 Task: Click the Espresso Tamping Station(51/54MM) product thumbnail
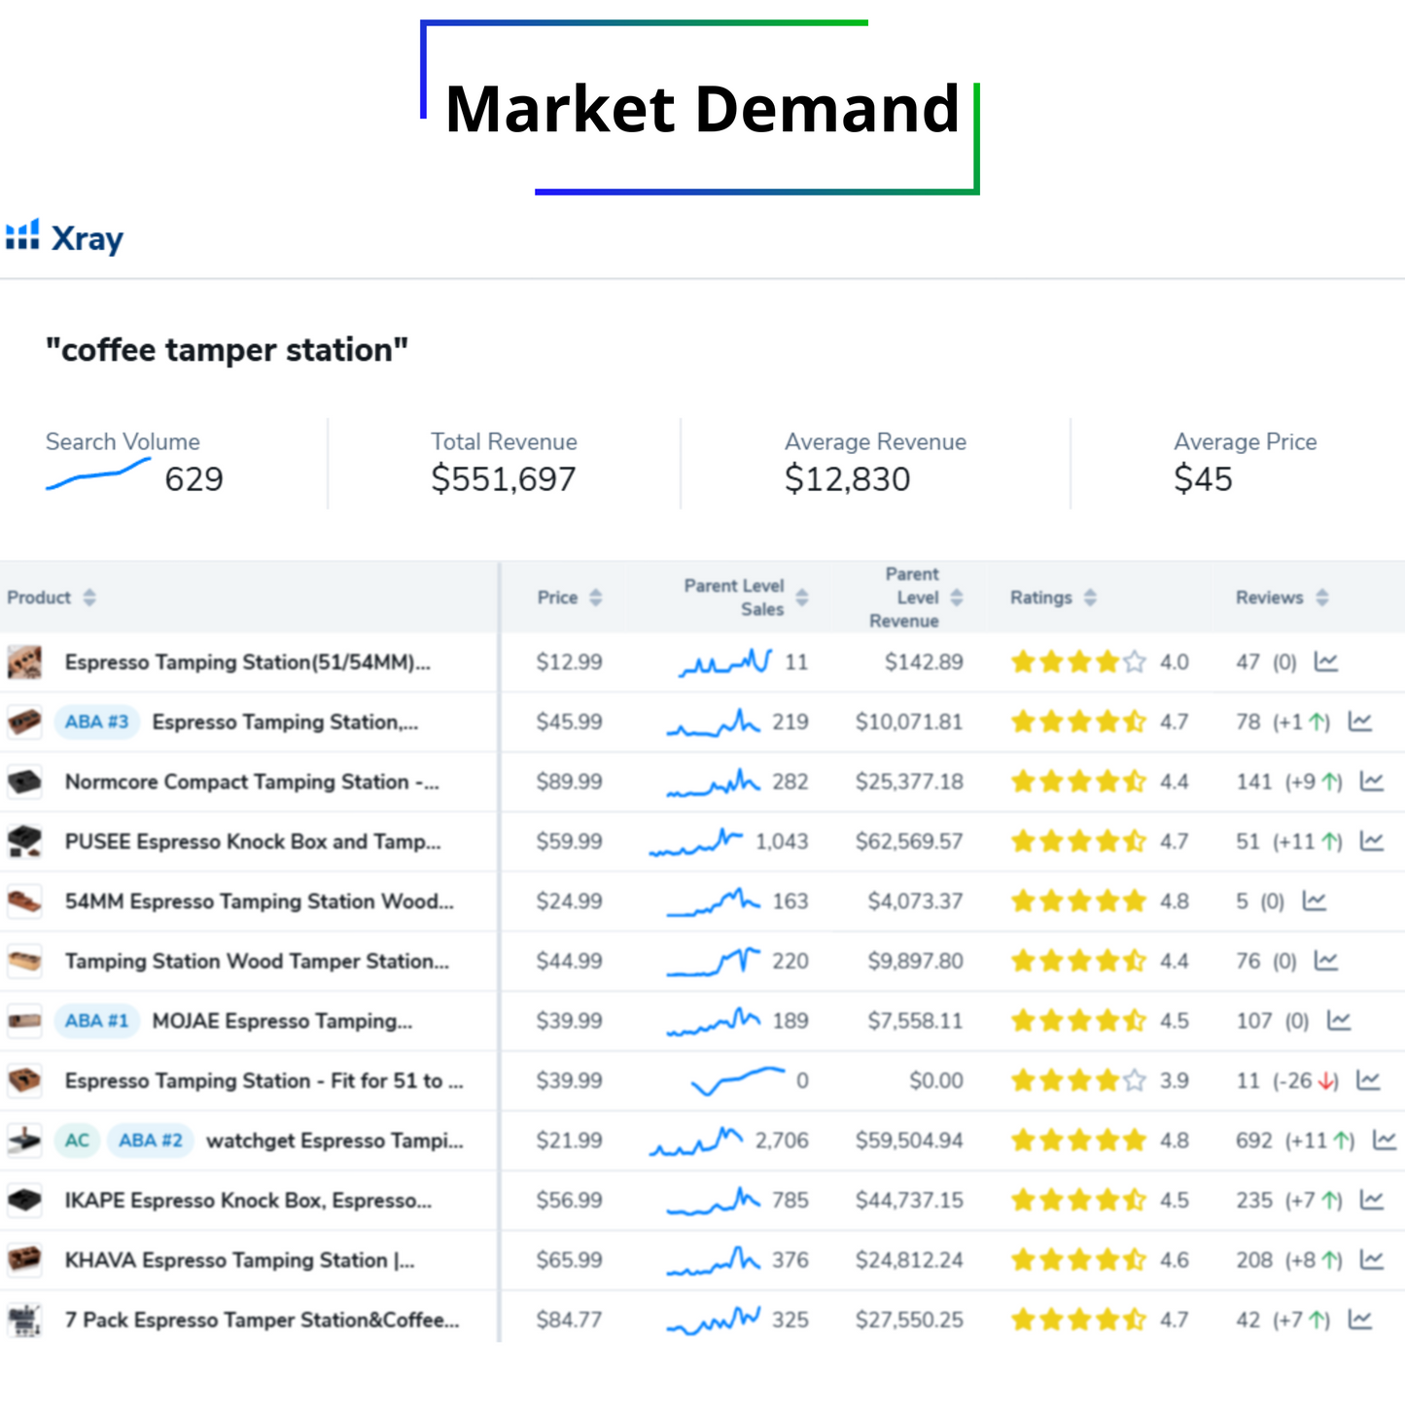(24, 662)
